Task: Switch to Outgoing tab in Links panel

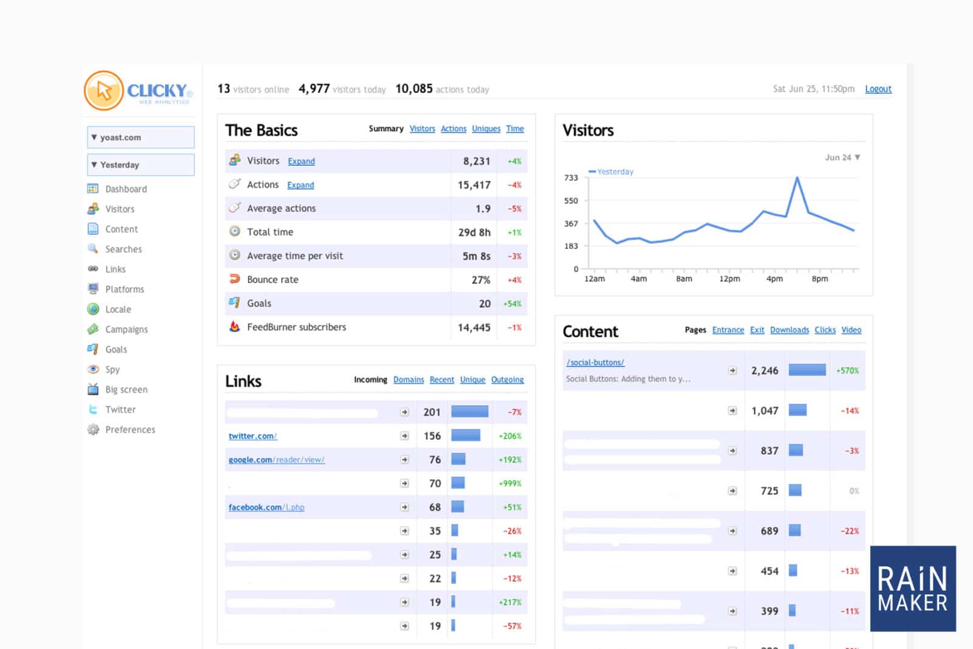Action: click(x=507, y=380)
